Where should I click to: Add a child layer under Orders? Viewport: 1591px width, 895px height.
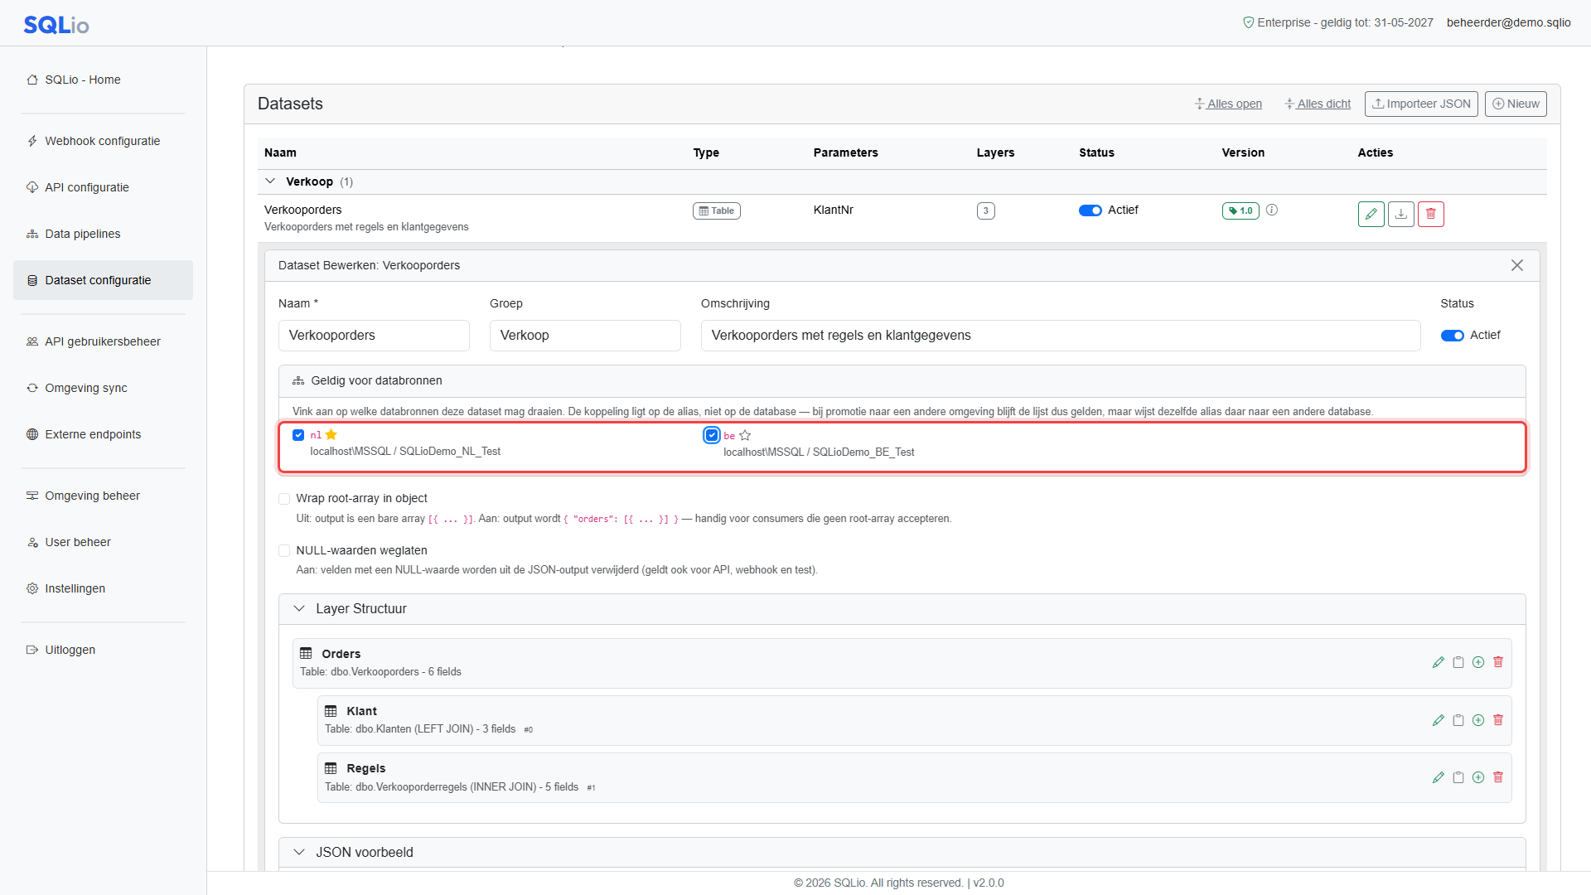tap(1478, 662)
